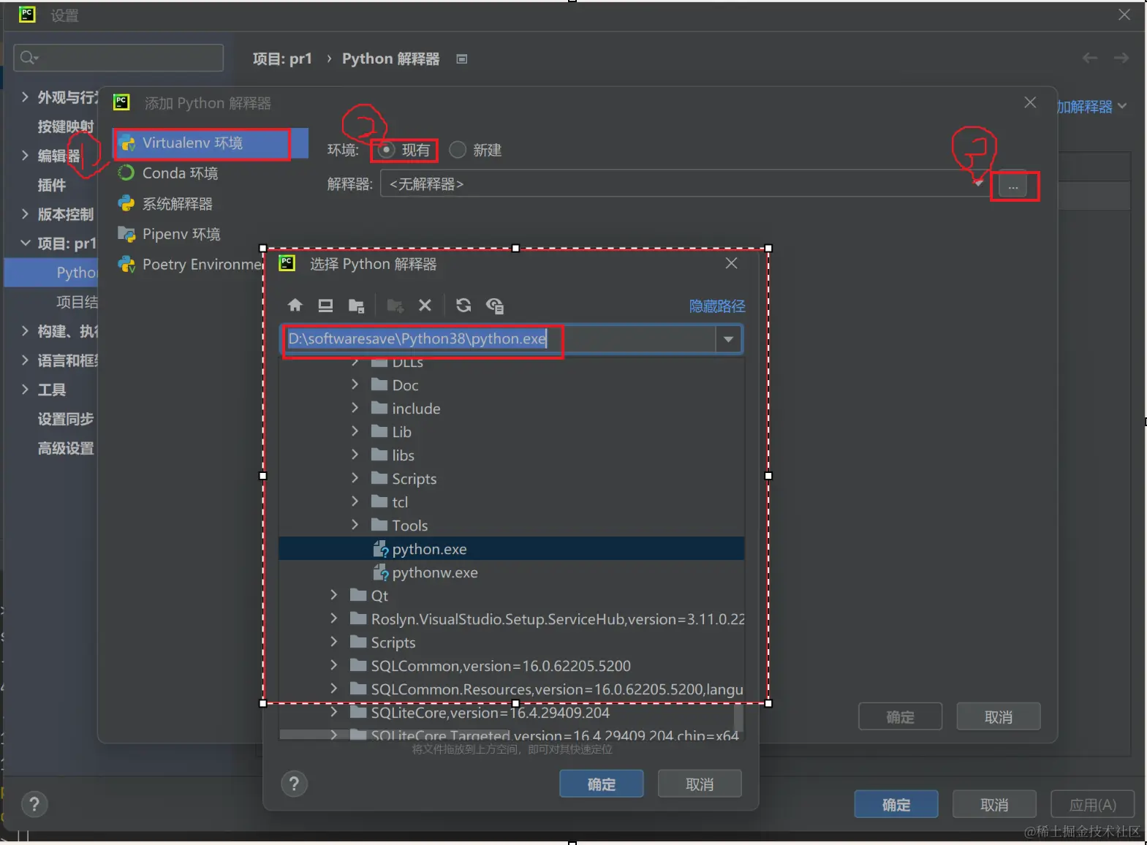This screenshot has width=1147, height=845.
Task: Open Keymap settings
Action: pos(66,126)
